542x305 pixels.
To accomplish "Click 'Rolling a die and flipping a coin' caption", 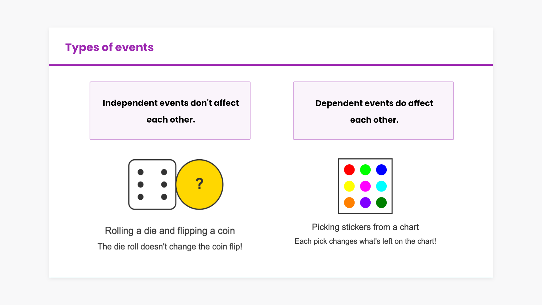I will tap(170, 231).
